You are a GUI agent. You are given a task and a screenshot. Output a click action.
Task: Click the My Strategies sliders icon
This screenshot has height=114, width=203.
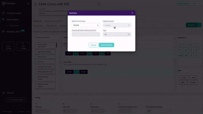[3, 20]
